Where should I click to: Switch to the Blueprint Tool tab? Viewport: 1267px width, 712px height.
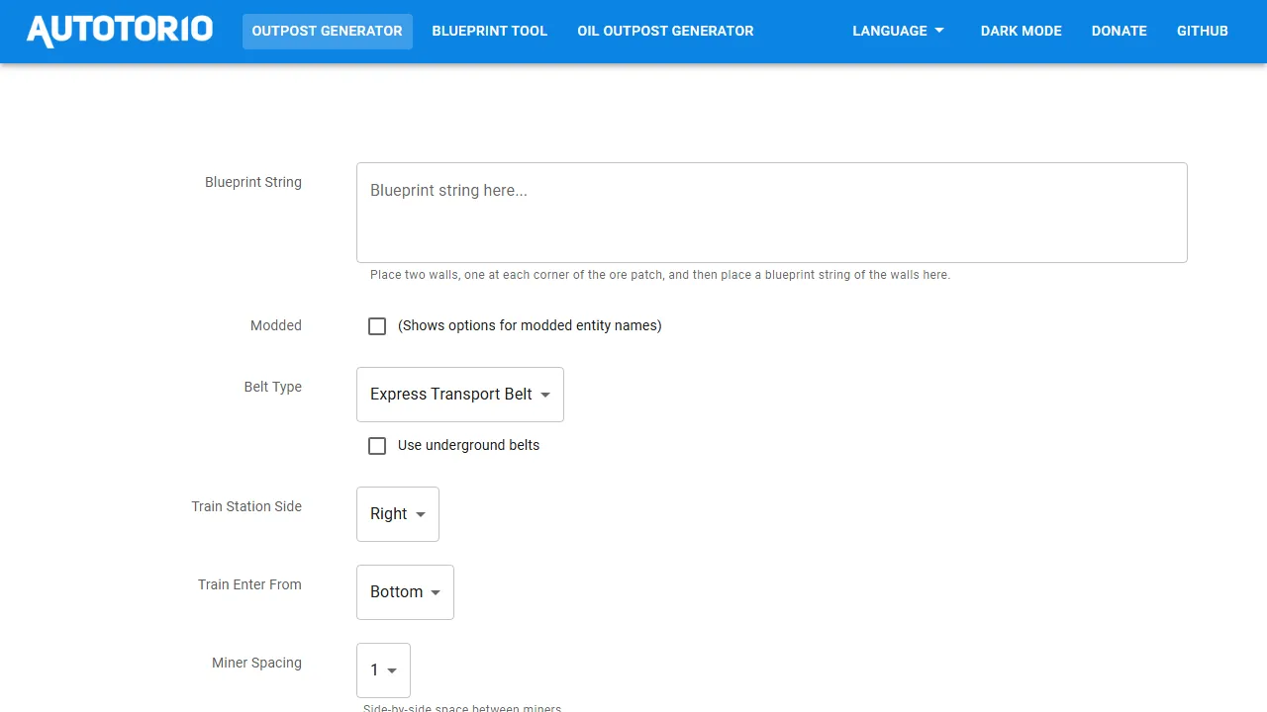point(489,31)
